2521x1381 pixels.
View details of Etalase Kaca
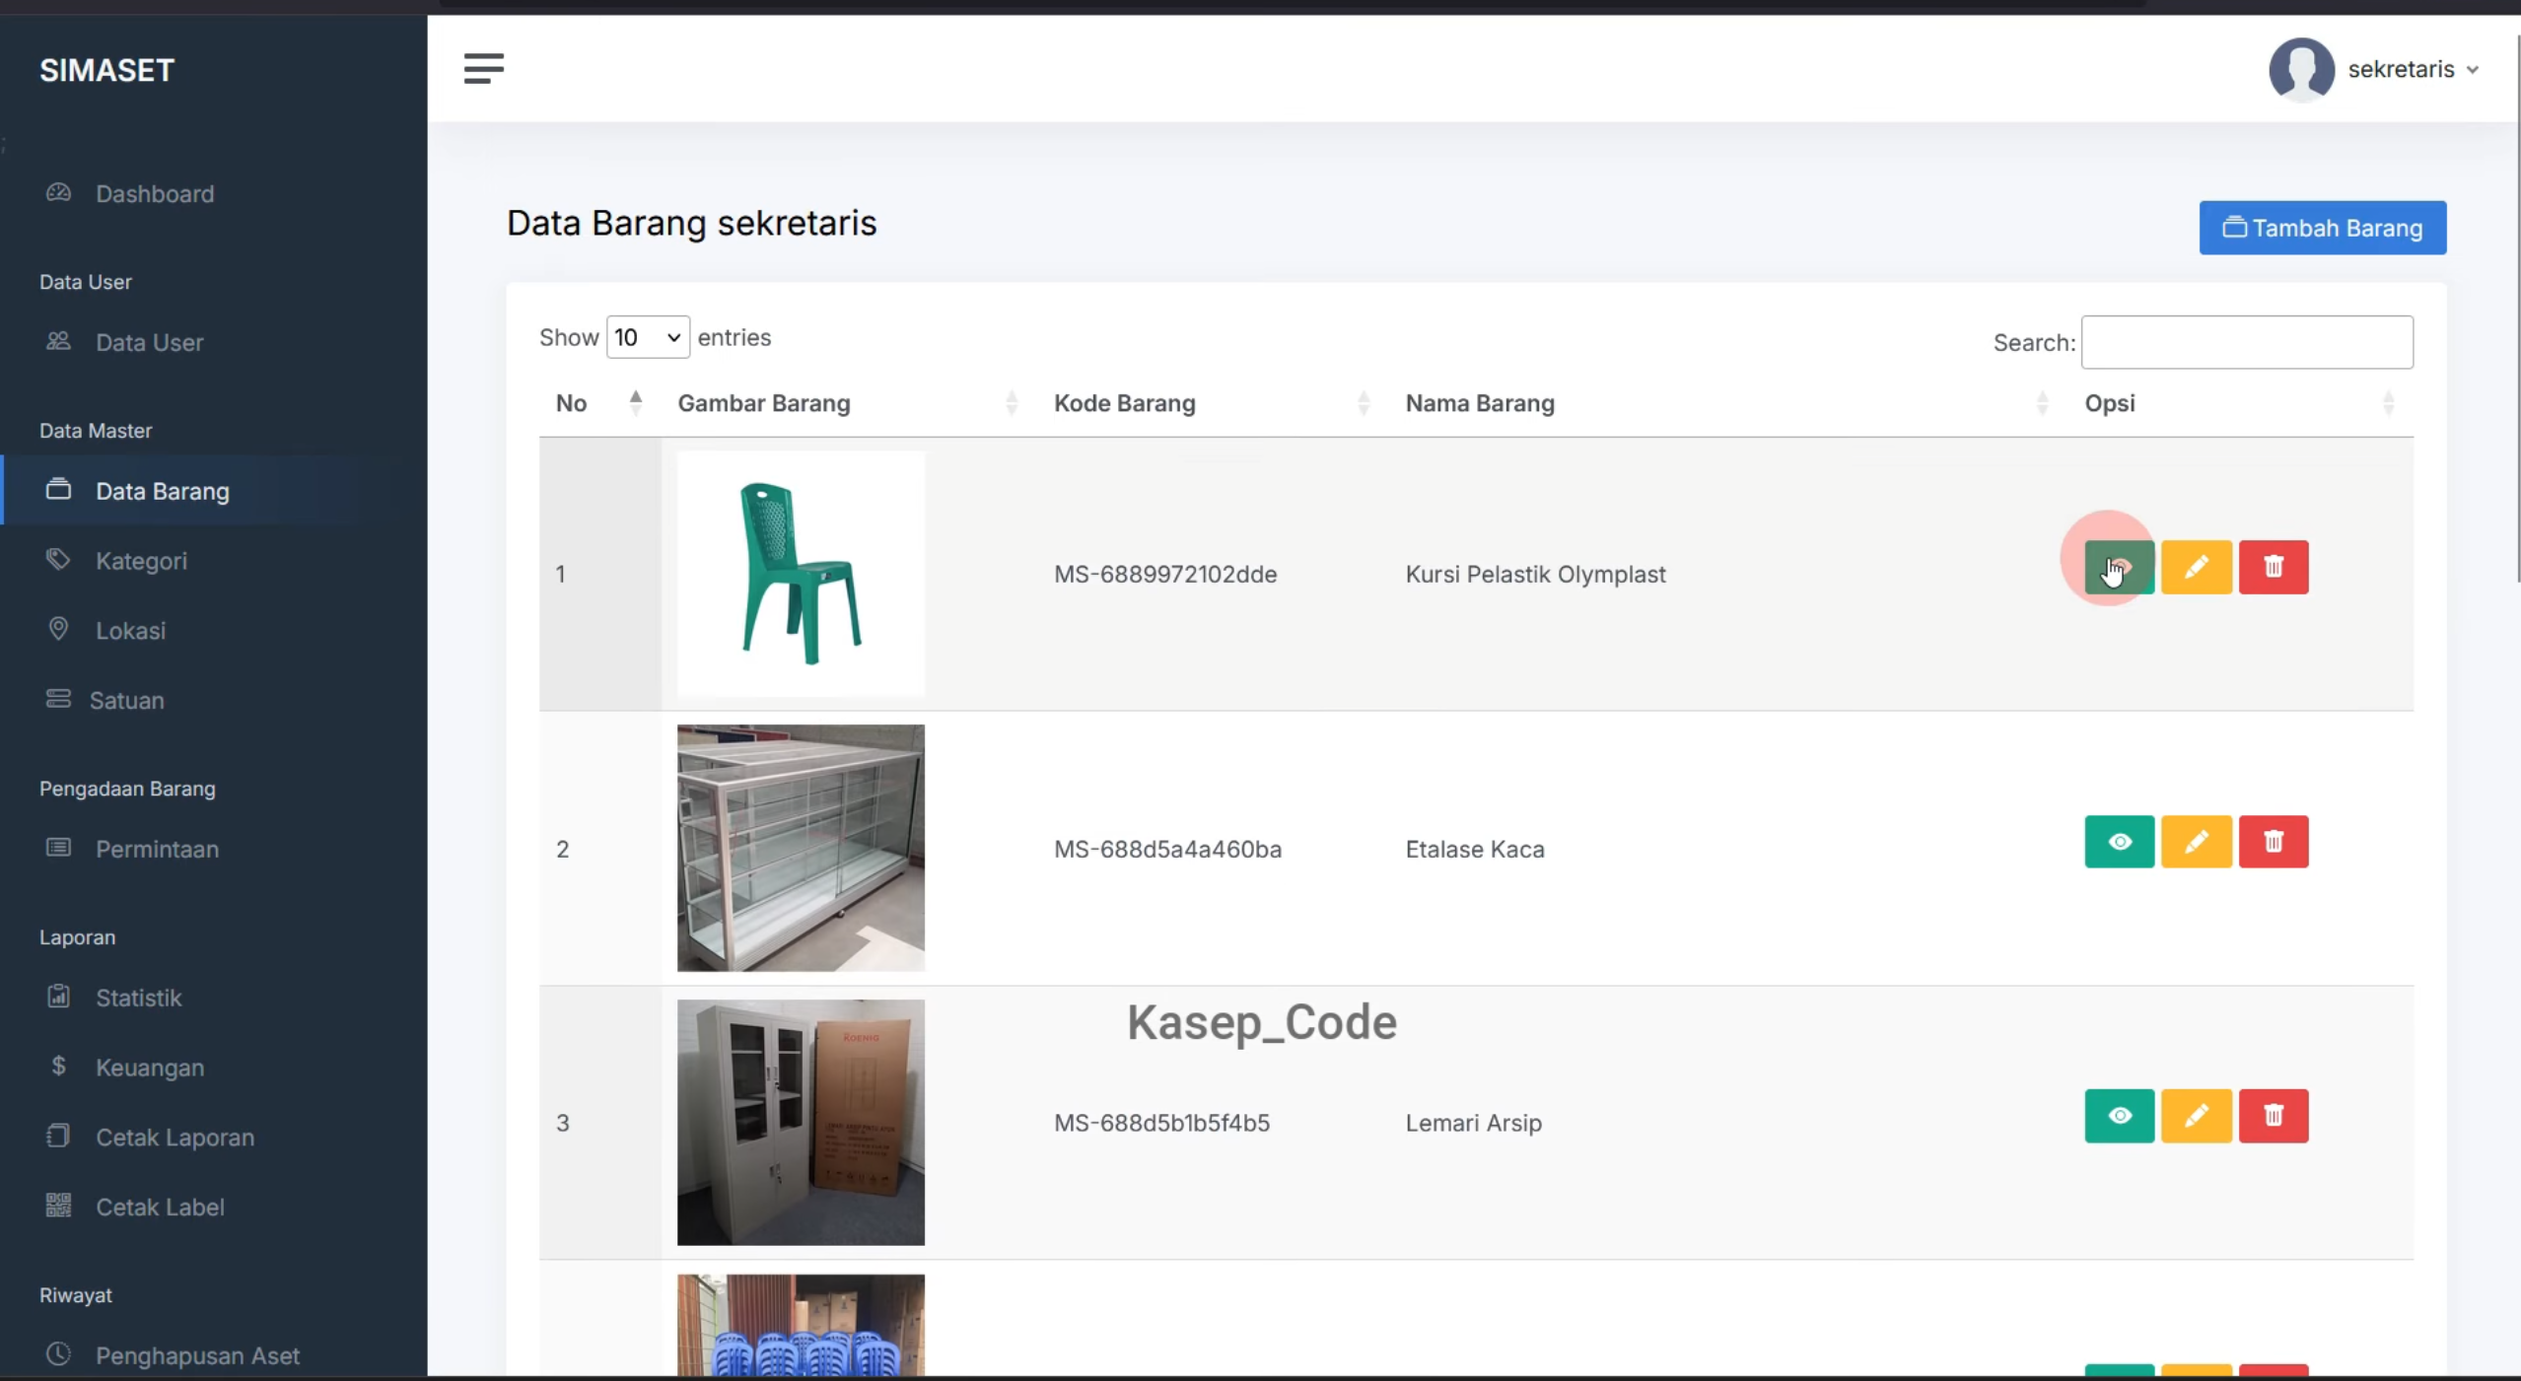point(2119,842)
